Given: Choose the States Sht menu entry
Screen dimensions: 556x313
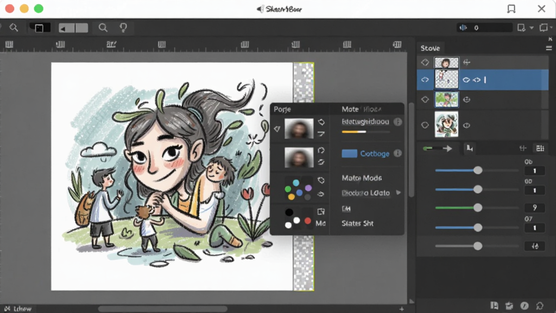Looking at the screenshot, I should 357,223.
